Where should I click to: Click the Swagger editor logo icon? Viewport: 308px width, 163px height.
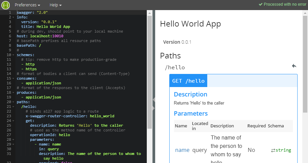(x=5, y=5)
